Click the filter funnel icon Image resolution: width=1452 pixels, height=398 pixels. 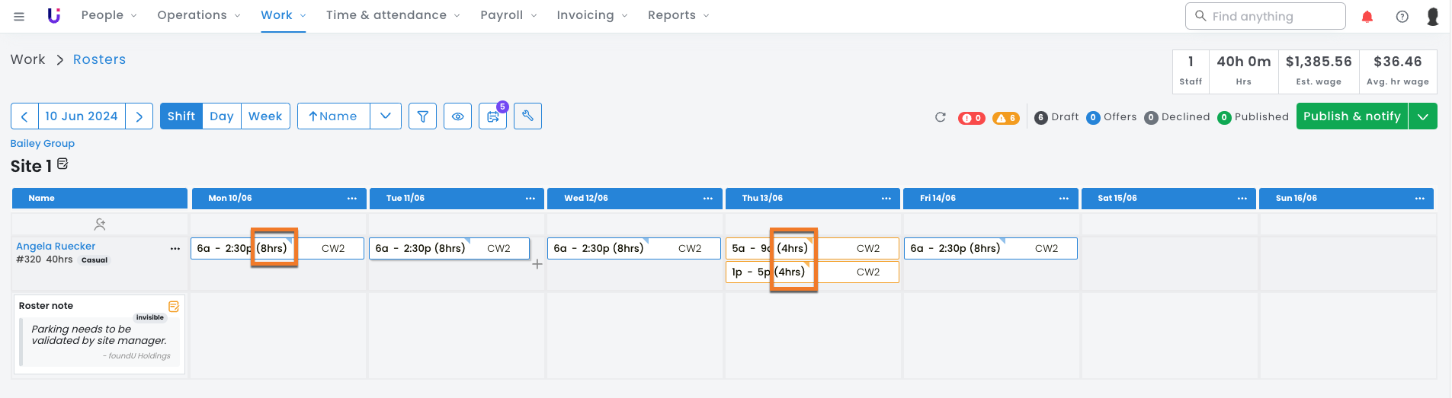click(x=422, y=116)
